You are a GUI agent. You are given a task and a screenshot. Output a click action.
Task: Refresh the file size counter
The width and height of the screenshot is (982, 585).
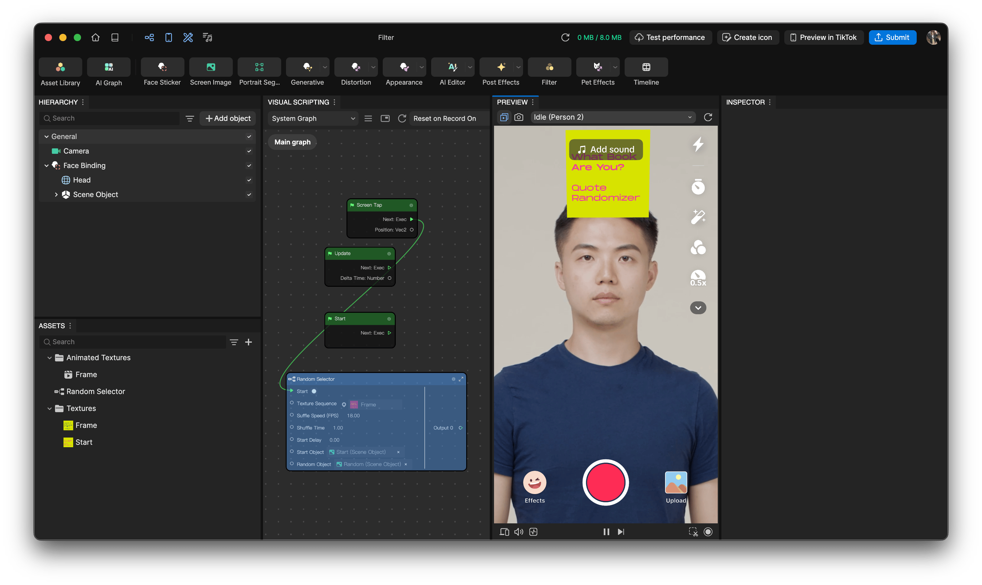pos(565,37)
